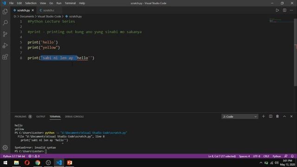Change language mode via 'Python'

click(x=277, y=156)
